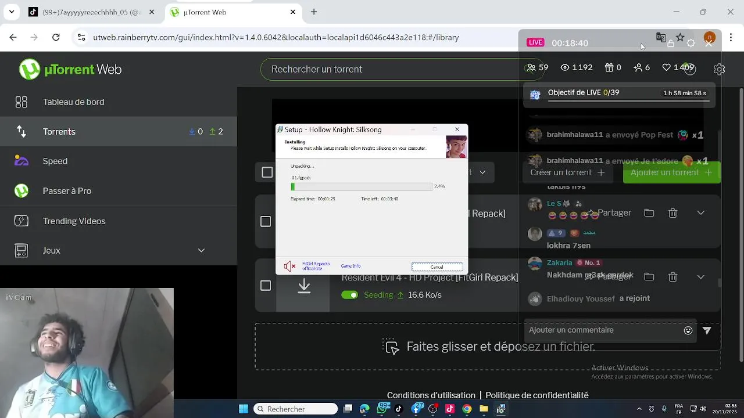The height and width of the screenshot is (418, 744).
Task: Open FitGirl Repacks official site link
Action: (x=316, y=266)
